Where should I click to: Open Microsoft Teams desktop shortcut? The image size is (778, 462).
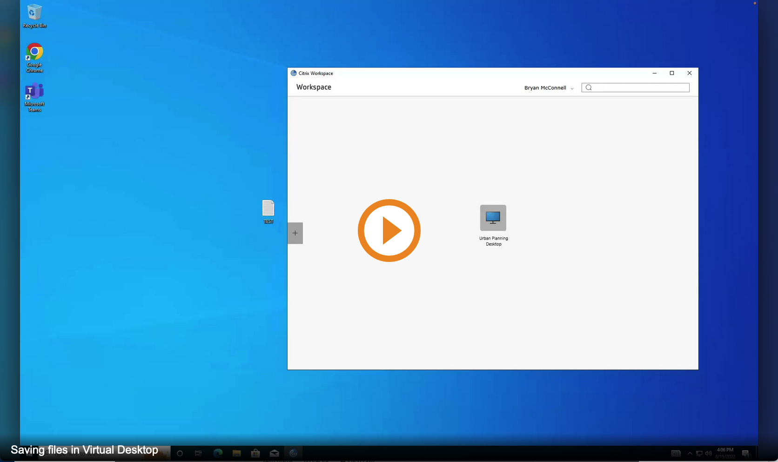coord(34,92)
